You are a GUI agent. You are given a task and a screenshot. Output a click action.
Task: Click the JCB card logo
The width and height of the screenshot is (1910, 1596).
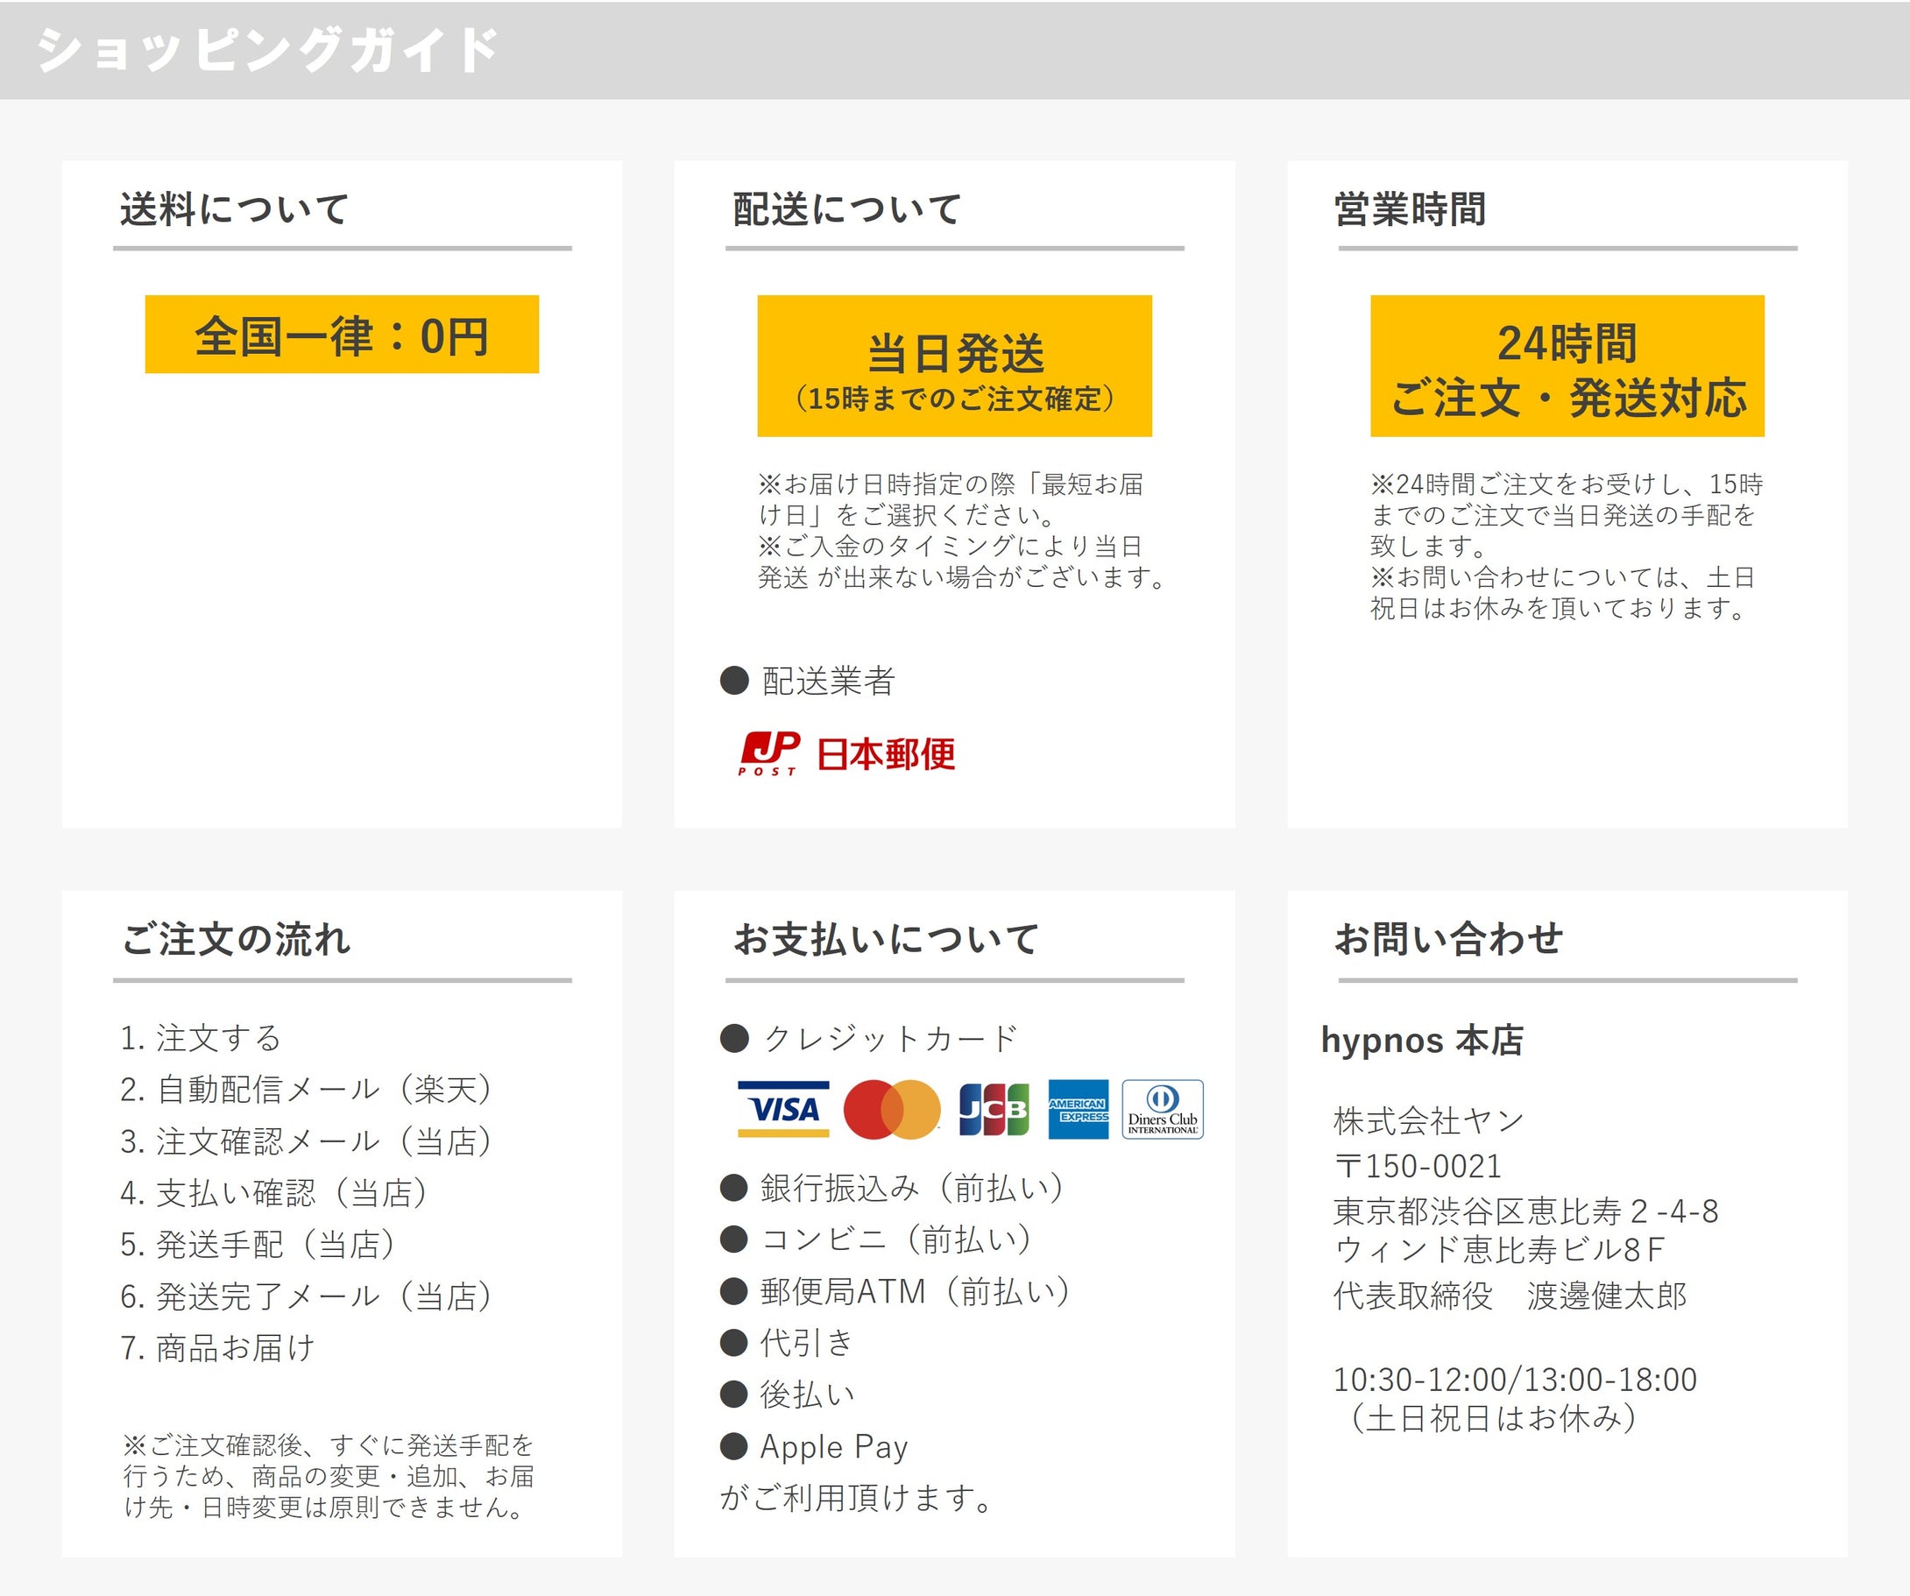[x=994, y=1110]
